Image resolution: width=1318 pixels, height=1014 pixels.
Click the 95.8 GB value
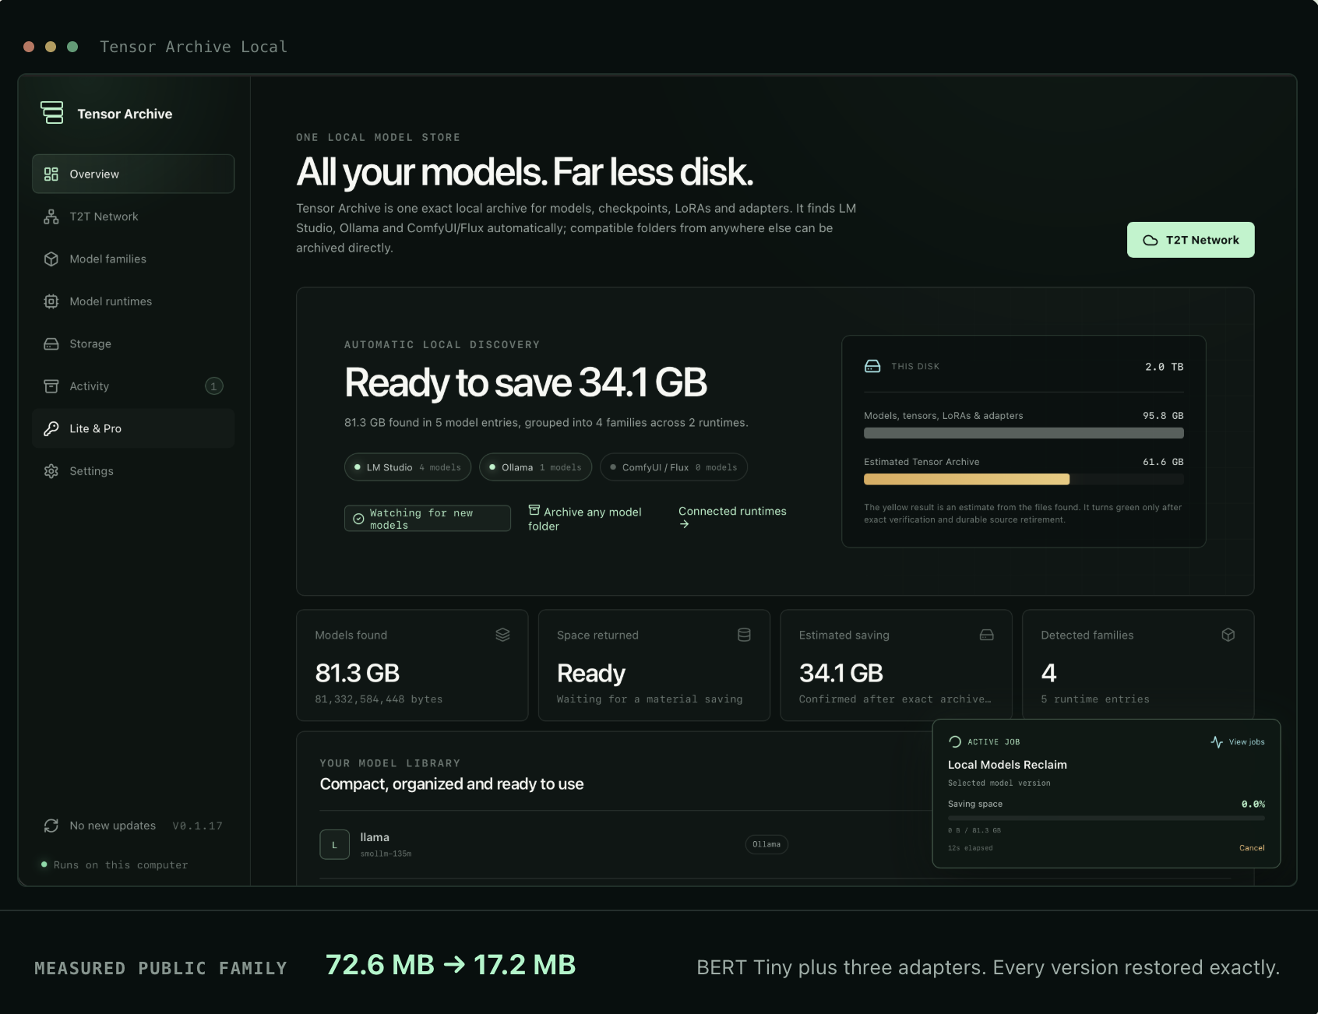(x=1163, y=415)
